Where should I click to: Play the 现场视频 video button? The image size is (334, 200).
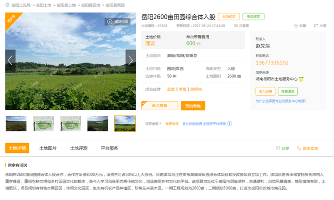click(117, 22)
